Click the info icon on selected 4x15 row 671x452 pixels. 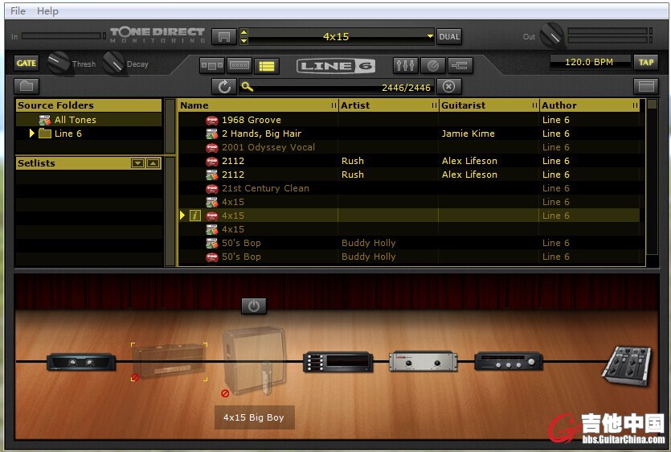coord(194,216)
